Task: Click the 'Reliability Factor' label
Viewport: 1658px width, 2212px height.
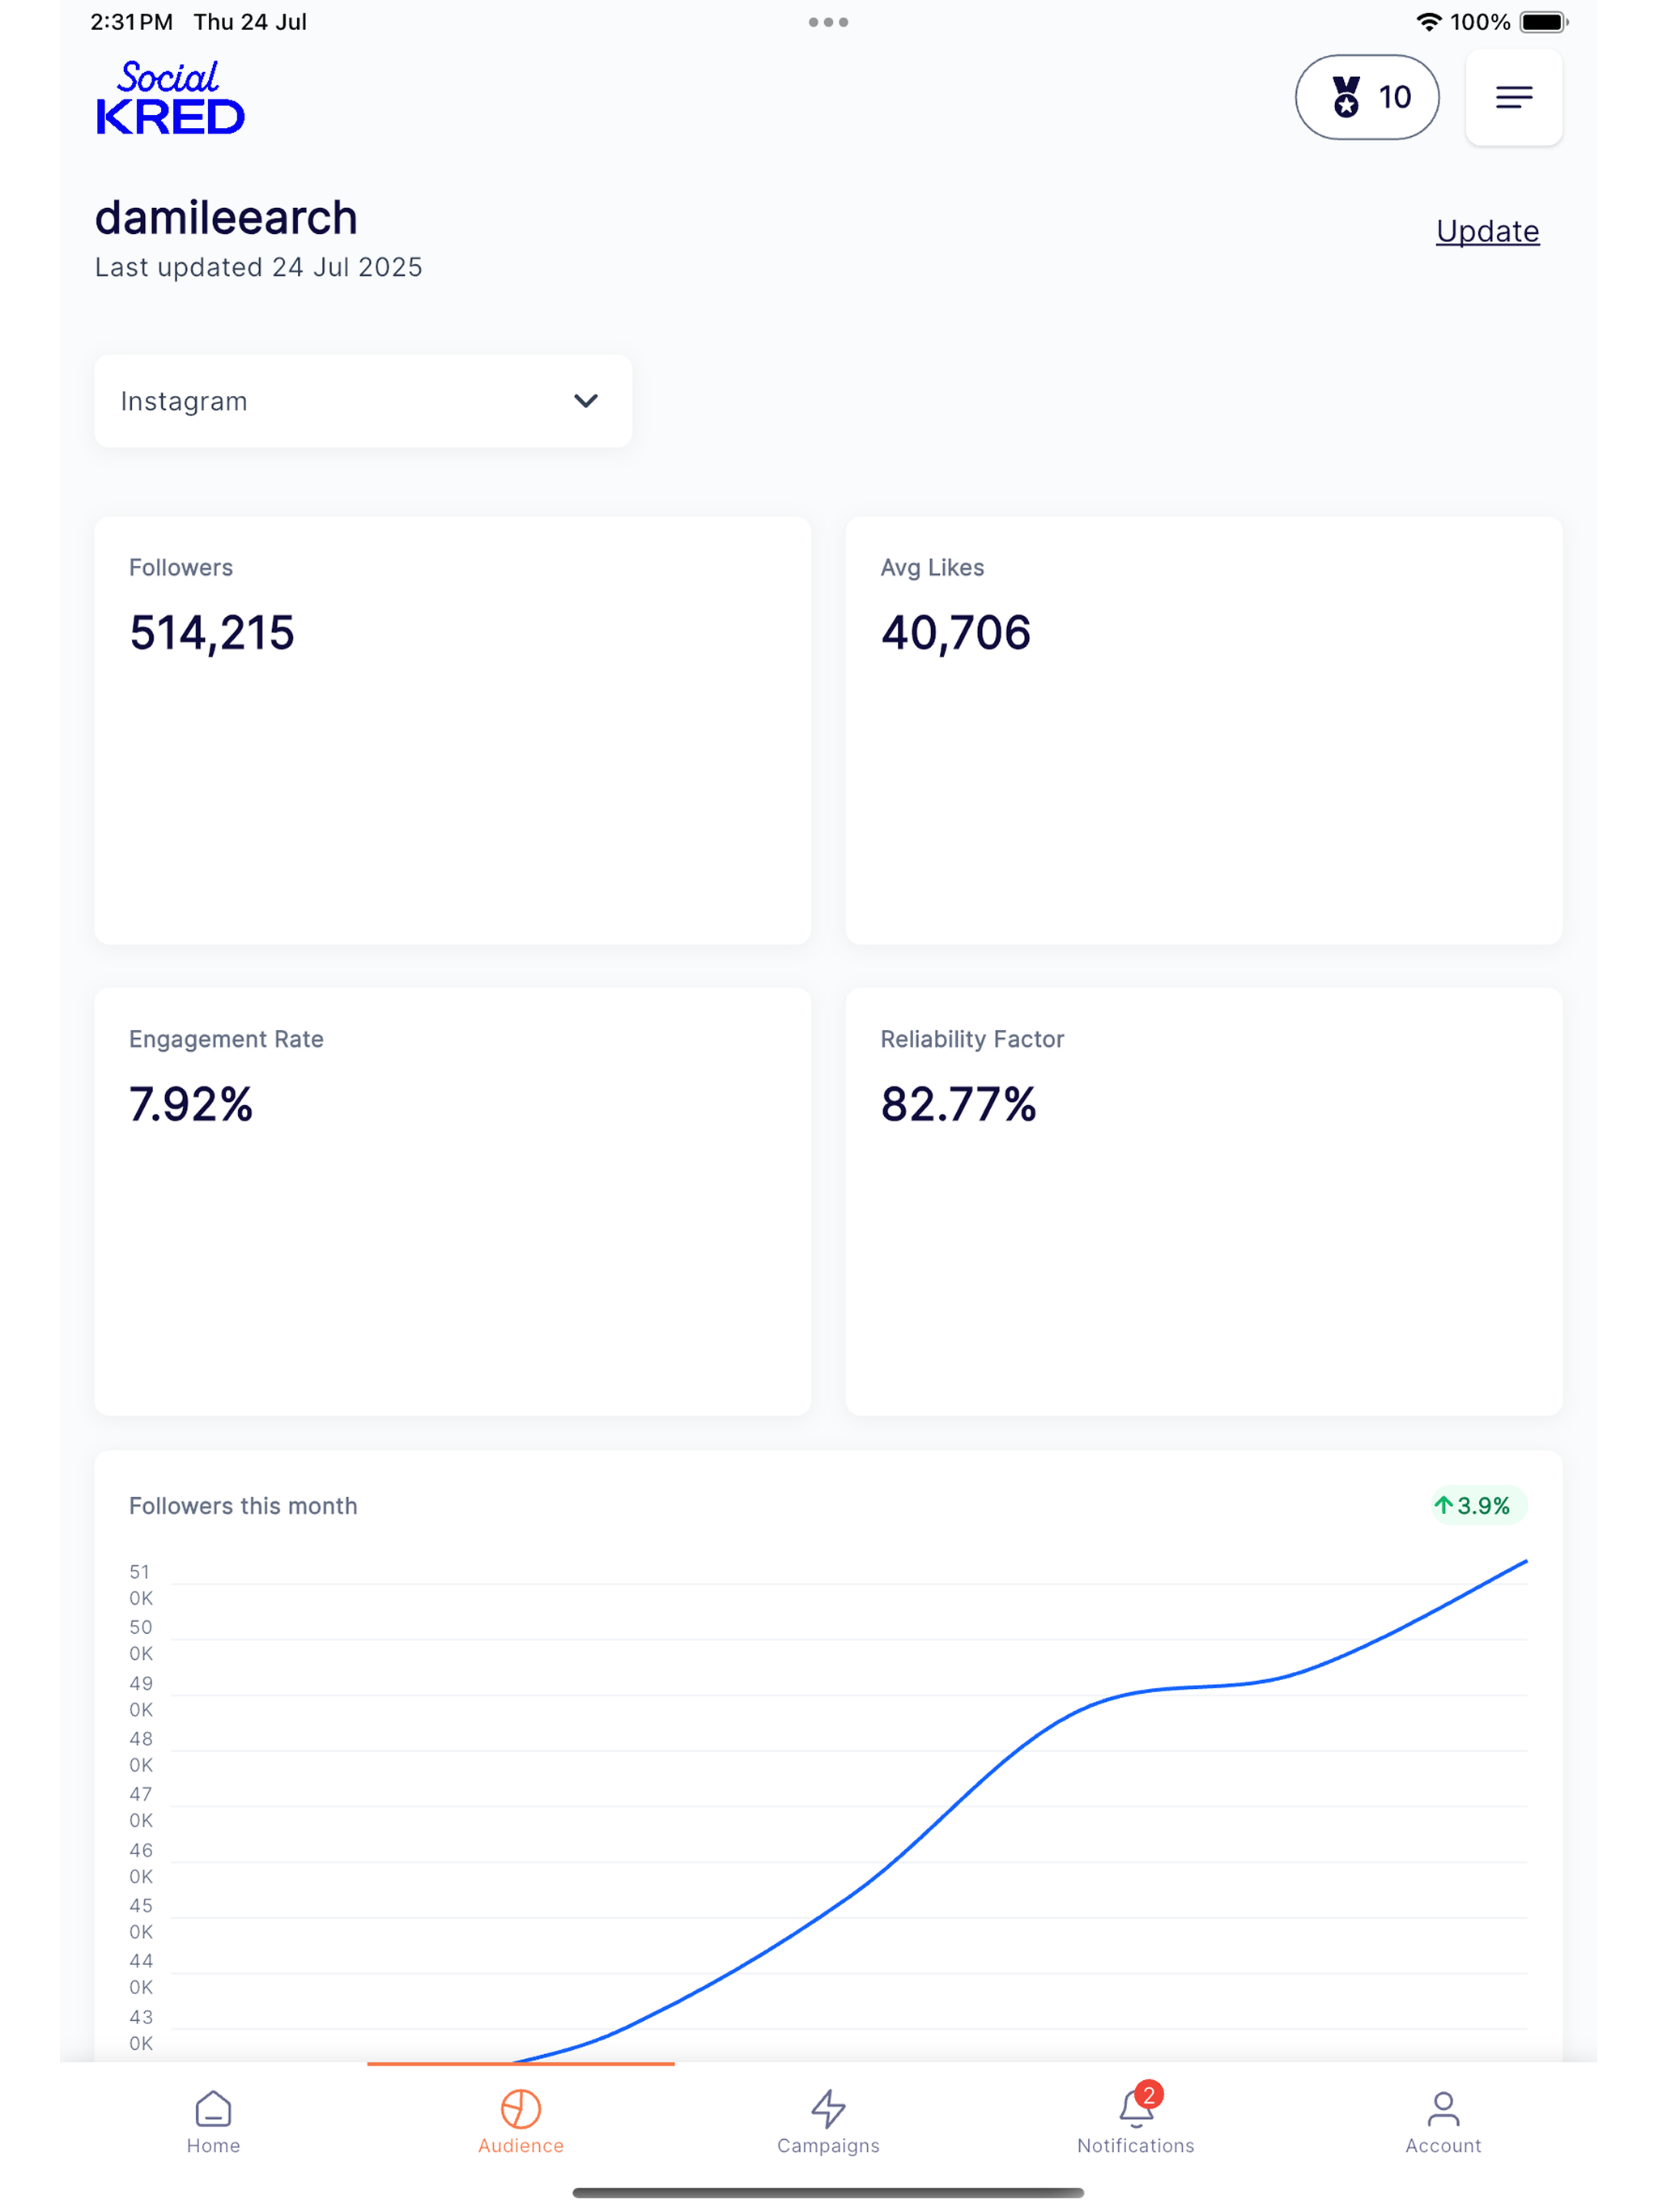Action: coord(972,1039)
